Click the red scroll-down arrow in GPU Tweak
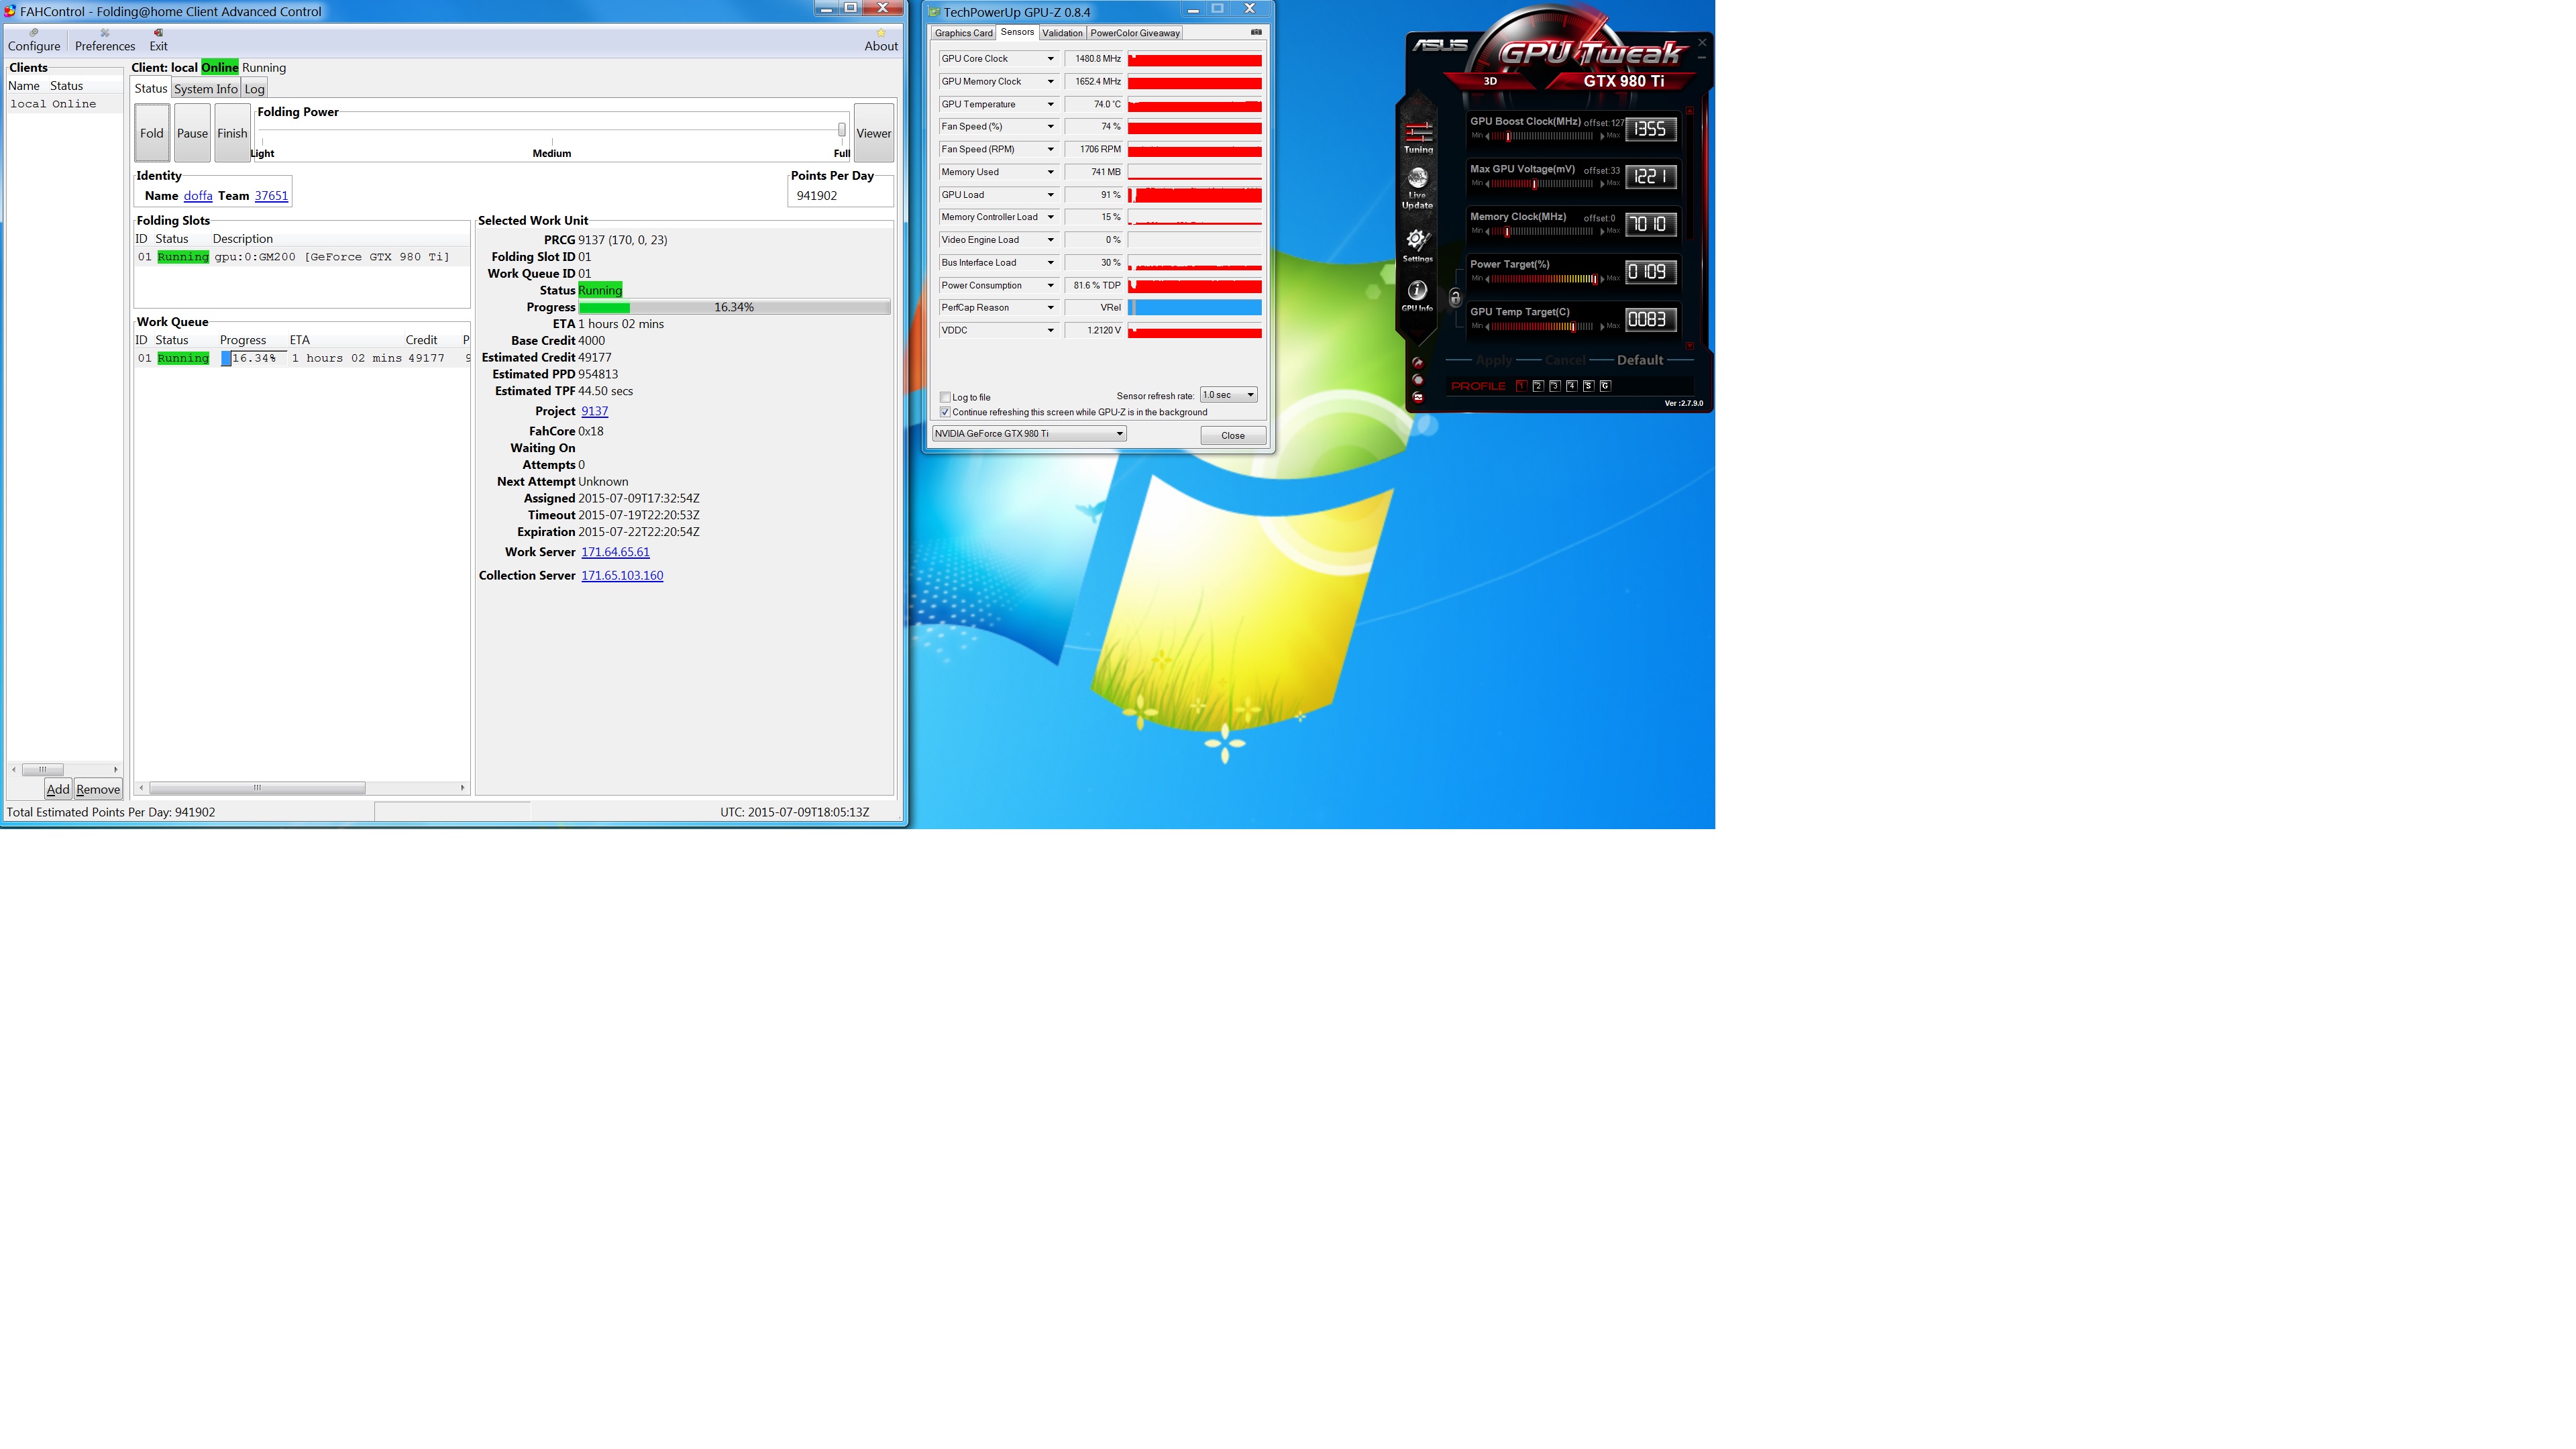The image size is (2576, 1449). pyautogui.click(x=1690, y=345)
